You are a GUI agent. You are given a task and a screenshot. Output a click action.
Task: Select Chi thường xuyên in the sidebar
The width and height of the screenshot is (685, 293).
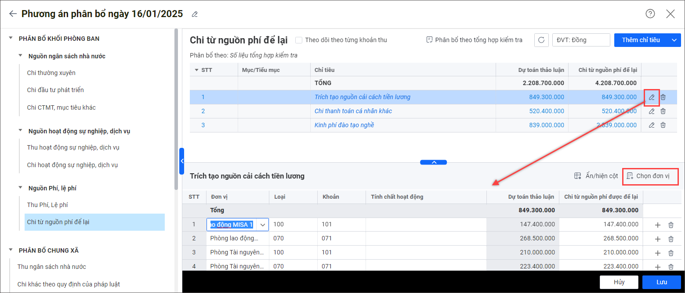48,73
